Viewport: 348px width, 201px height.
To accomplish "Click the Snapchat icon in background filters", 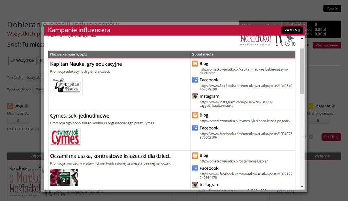I will pyautogui.click(x=310, y=106).
